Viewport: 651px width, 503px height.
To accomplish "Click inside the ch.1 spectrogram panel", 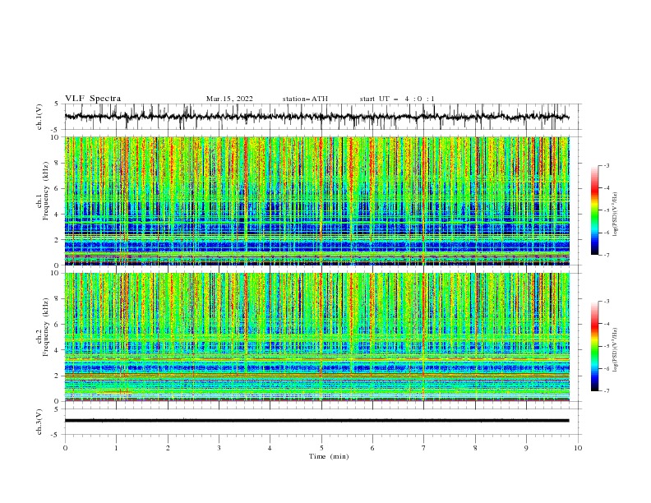I will [x=317, y=201].
